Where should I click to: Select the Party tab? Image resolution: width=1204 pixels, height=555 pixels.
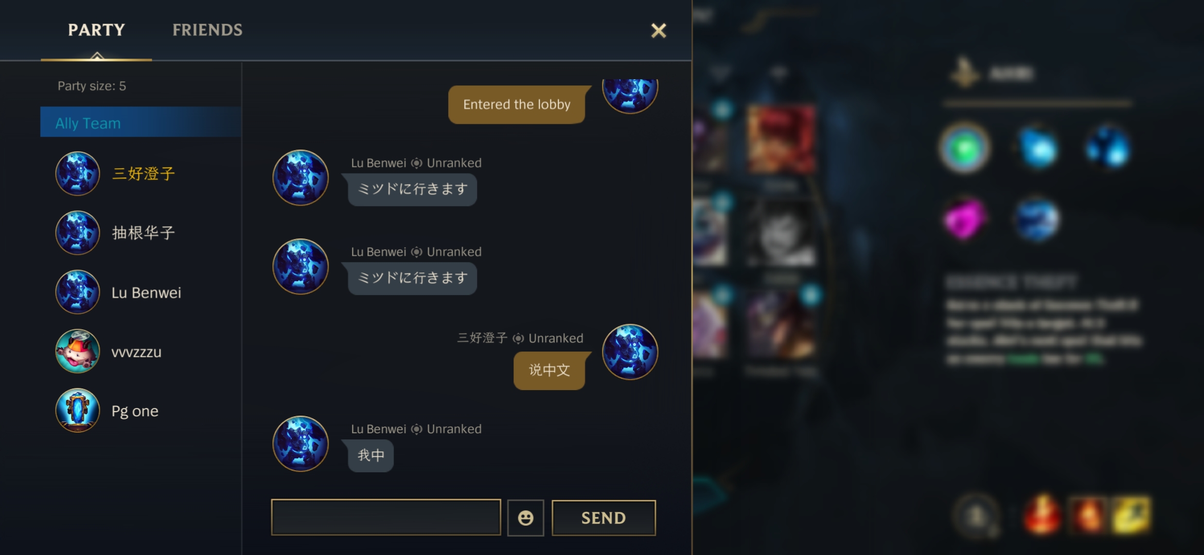point(97,30)
